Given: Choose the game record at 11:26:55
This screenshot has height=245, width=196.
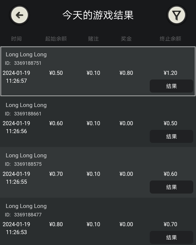Looking at the screenshot, I should tap(82, 159).
